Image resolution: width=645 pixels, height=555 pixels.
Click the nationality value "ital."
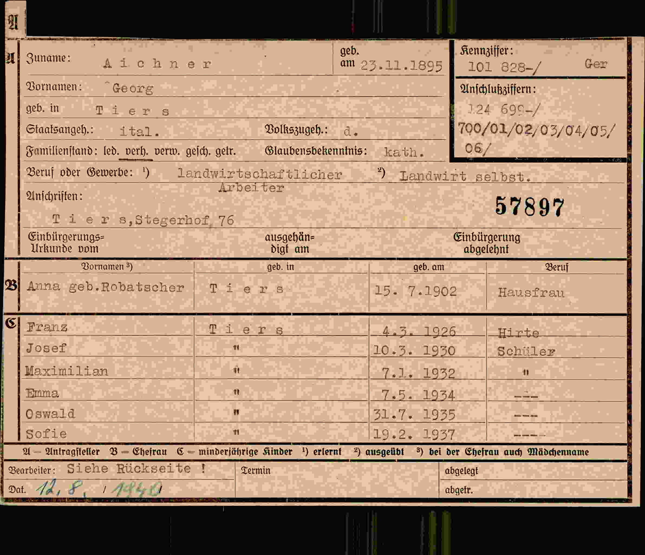[x=140, y=132]
